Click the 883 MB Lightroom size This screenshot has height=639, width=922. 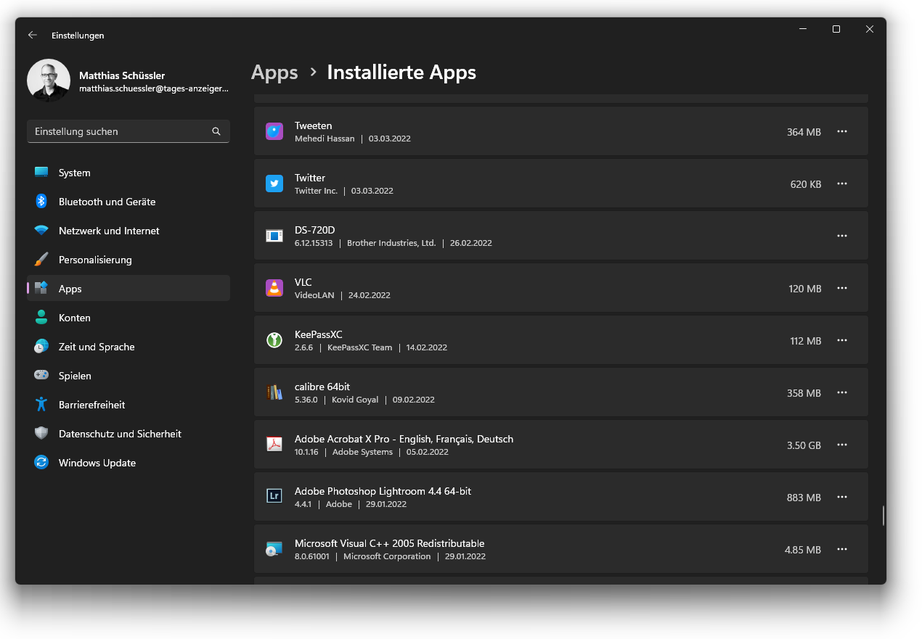coord(804,498)
